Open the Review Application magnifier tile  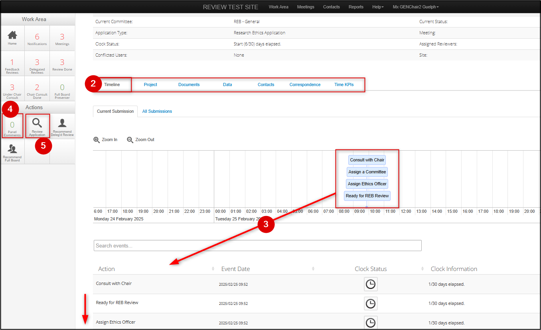[x=37, y=124]
